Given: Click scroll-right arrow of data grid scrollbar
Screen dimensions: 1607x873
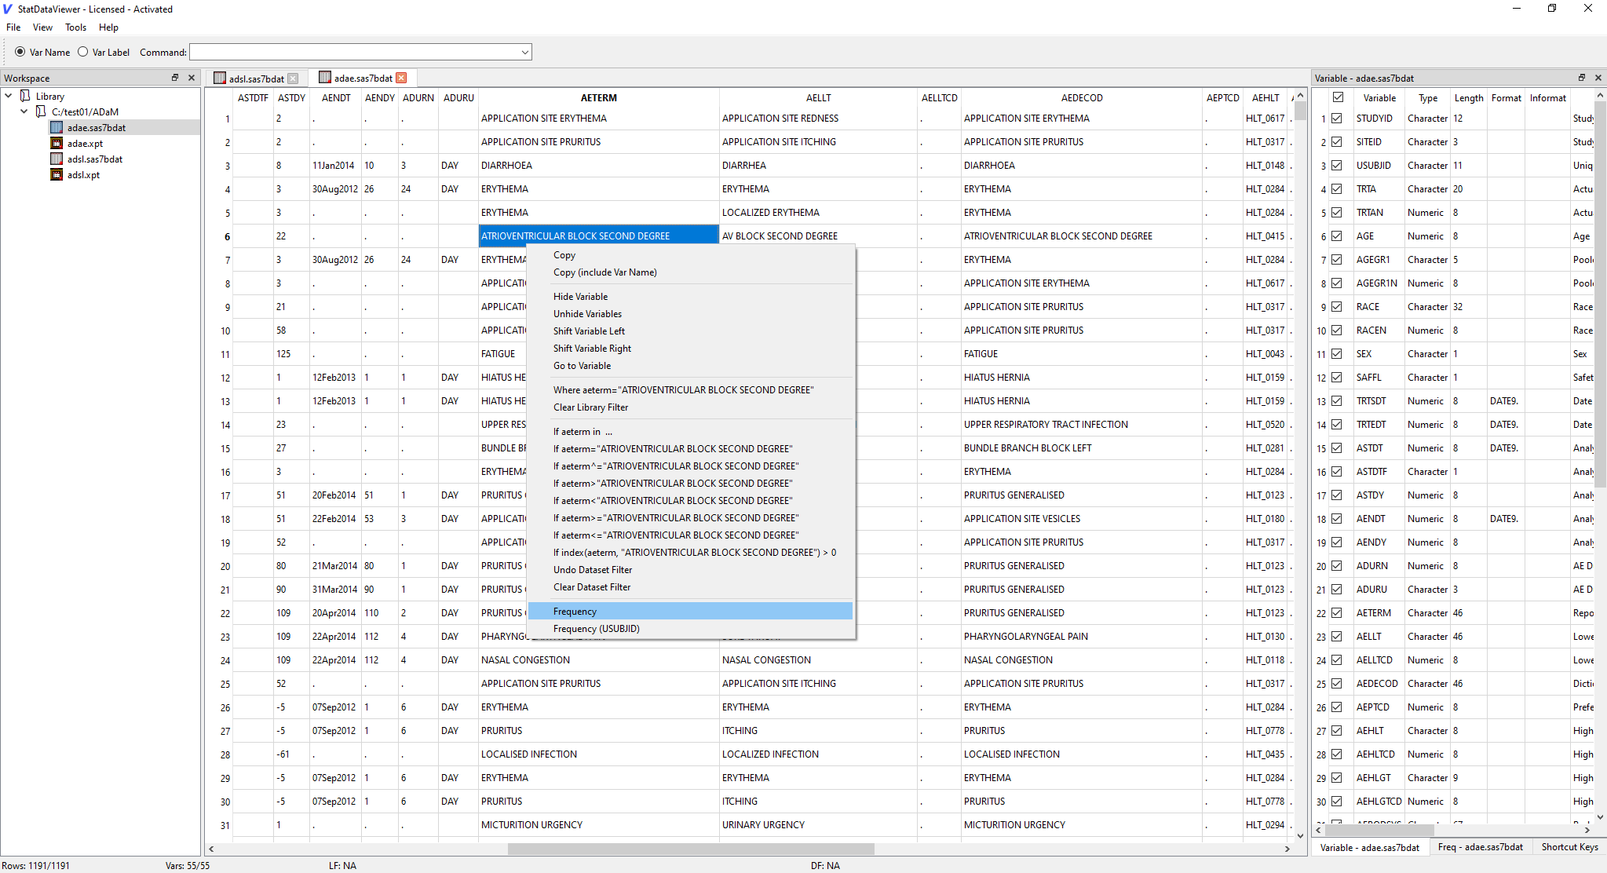Looking at the screenshot, I should click(x=1287, y=849).
